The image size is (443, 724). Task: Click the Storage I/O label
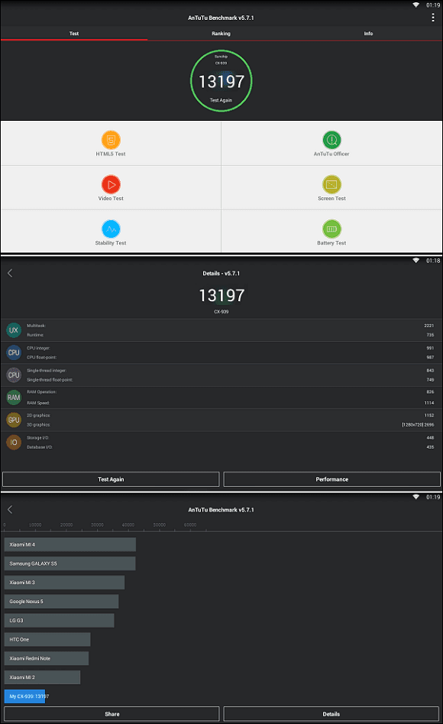(38, 438)
